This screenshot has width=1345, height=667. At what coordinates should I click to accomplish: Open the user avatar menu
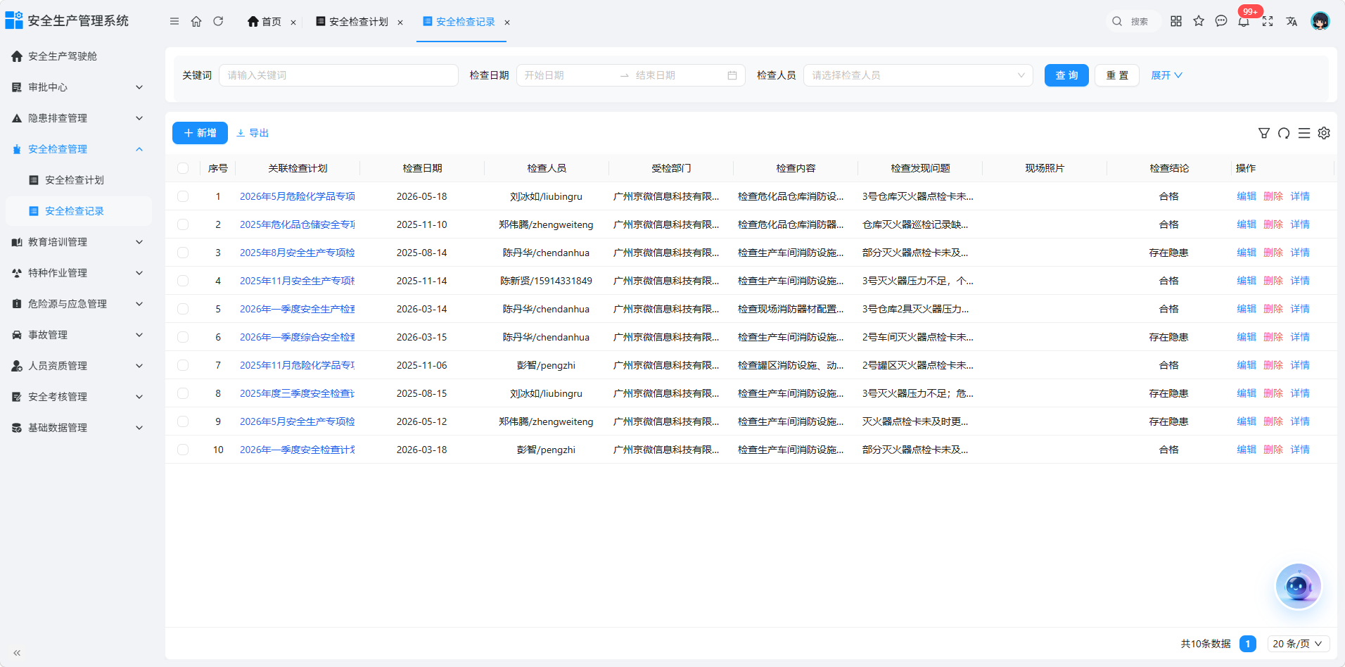1320,21
